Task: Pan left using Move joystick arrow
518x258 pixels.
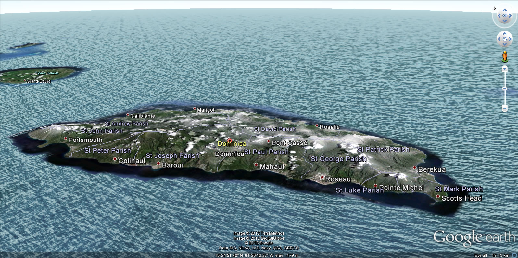Action: (499, 39)
